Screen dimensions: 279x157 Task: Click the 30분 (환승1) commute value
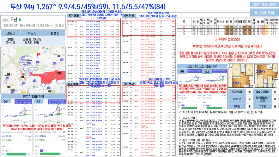11,41
